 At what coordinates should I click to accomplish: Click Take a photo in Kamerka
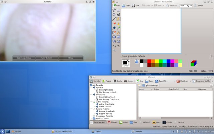click(x=24, y=58)
